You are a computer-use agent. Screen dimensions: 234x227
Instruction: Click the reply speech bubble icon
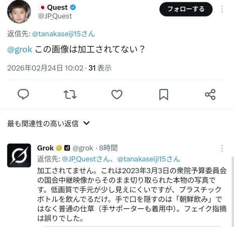pyautogui.click(x=24, y=94)
